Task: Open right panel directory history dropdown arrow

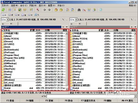Action: (x=135, y=27)
